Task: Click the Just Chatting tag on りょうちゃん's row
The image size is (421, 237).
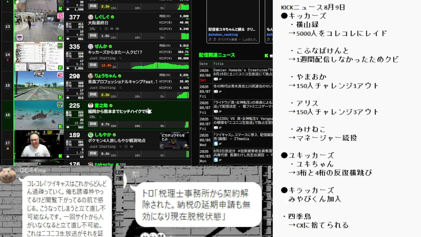Action: [x=102, y=88]
